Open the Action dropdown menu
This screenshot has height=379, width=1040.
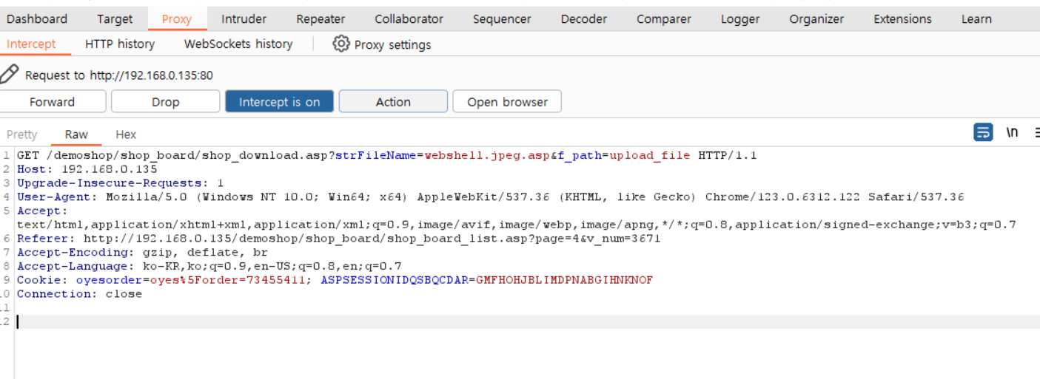click(393, 102)
